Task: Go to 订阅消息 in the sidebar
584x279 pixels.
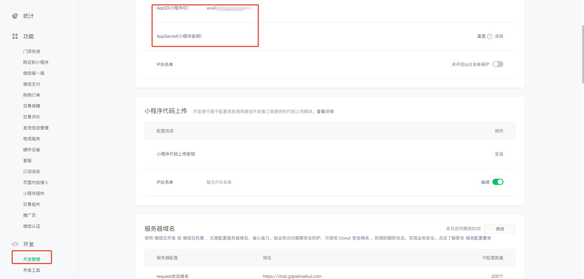Action: [x=32, y=172]
